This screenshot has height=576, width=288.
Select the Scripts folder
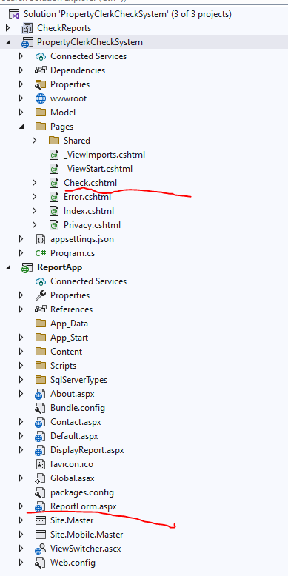click(x=63, y=366)
